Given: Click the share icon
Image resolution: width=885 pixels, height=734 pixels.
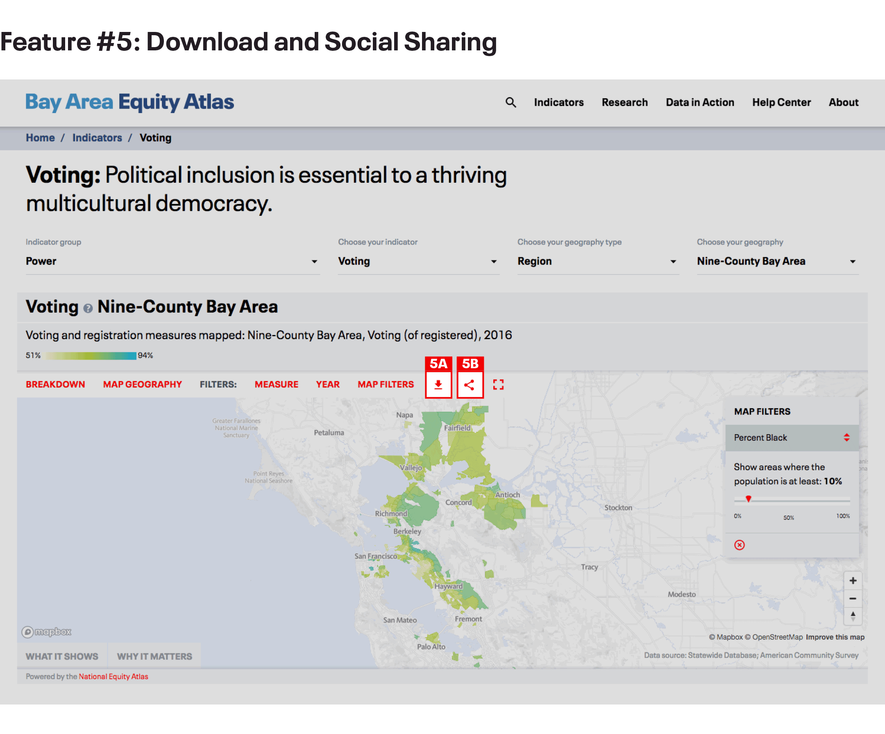Looking at the screenshot, I should (470, 384).
